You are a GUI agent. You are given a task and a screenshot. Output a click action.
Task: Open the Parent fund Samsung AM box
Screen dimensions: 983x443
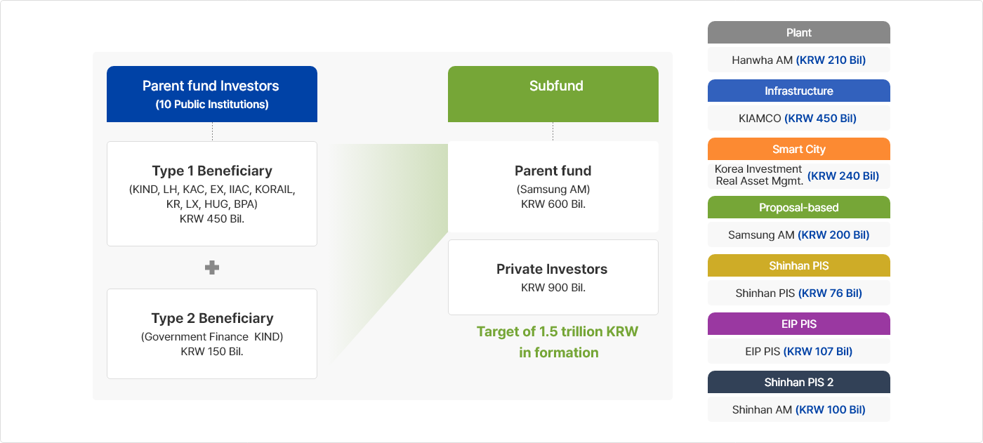(x=553, y=187)
